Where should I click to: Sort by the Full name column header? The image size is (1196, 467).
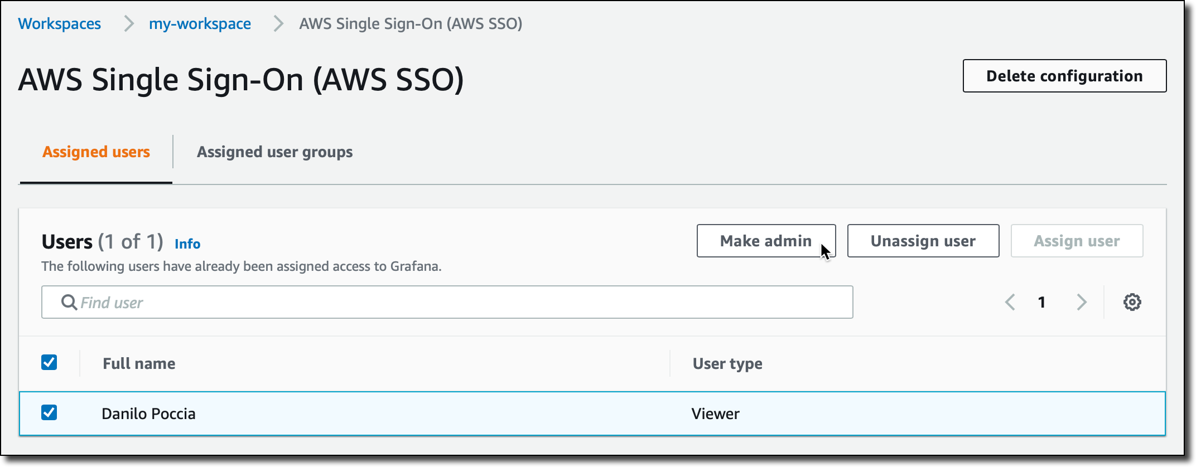(x=139, y=363)
